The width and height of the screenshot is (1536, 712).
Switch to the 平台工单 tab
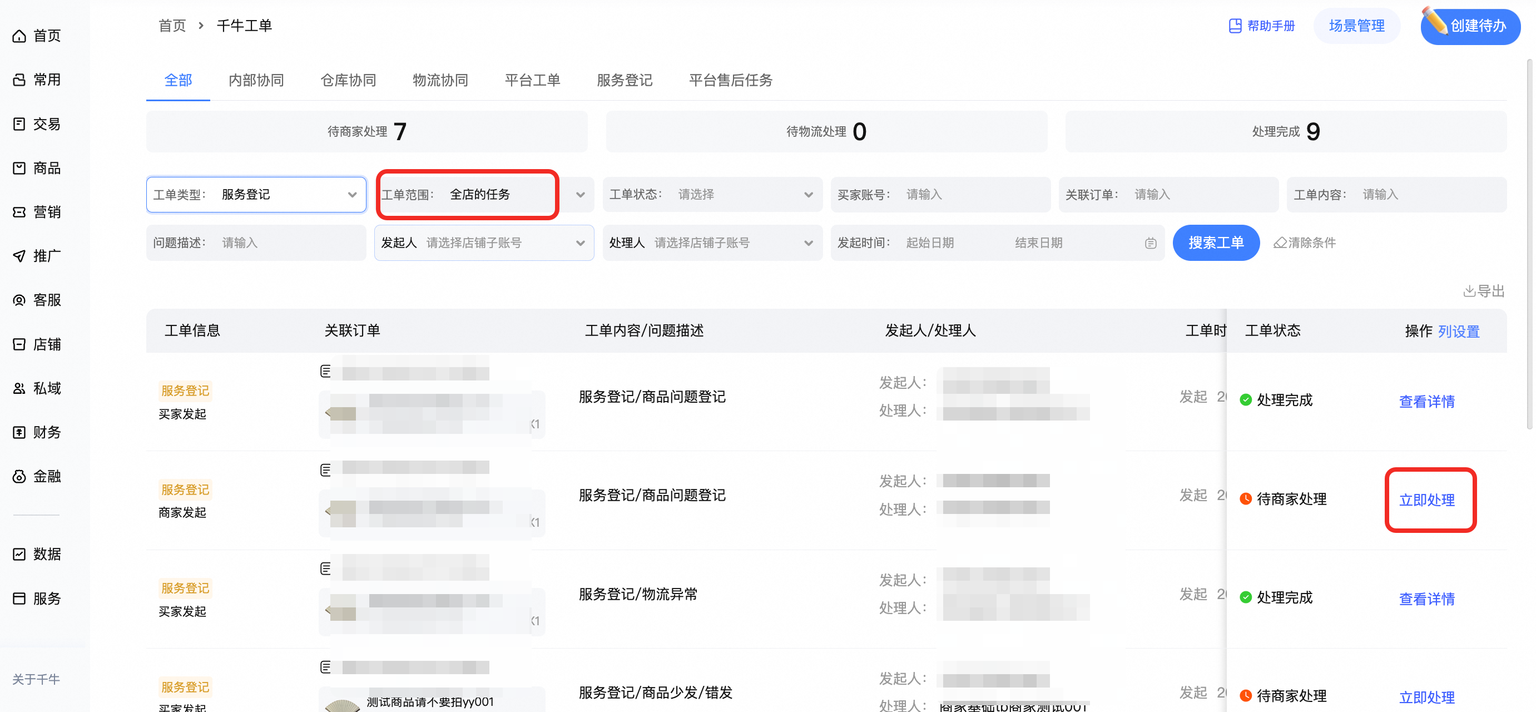tap(532, 80)
